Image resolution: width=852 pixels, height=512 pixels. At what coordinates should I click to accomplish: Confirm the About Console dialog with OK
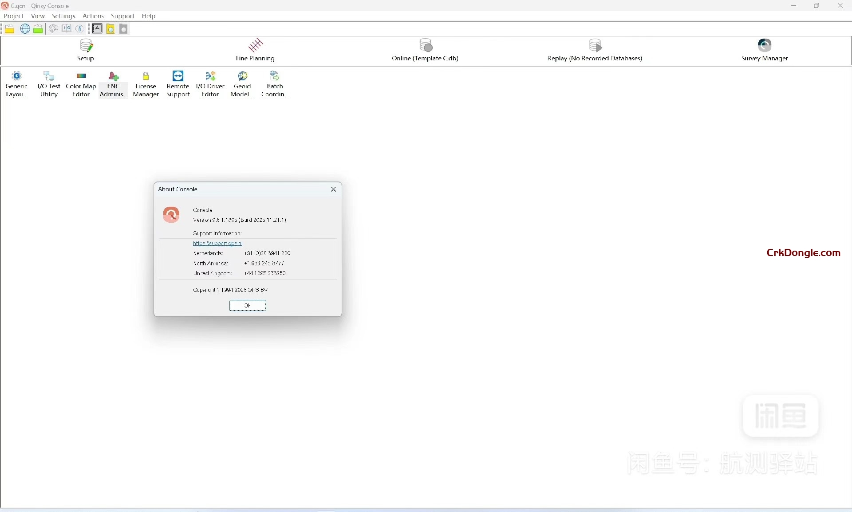247,305
